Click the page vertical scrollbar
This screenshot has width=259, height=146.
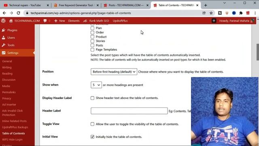[257, 52]
